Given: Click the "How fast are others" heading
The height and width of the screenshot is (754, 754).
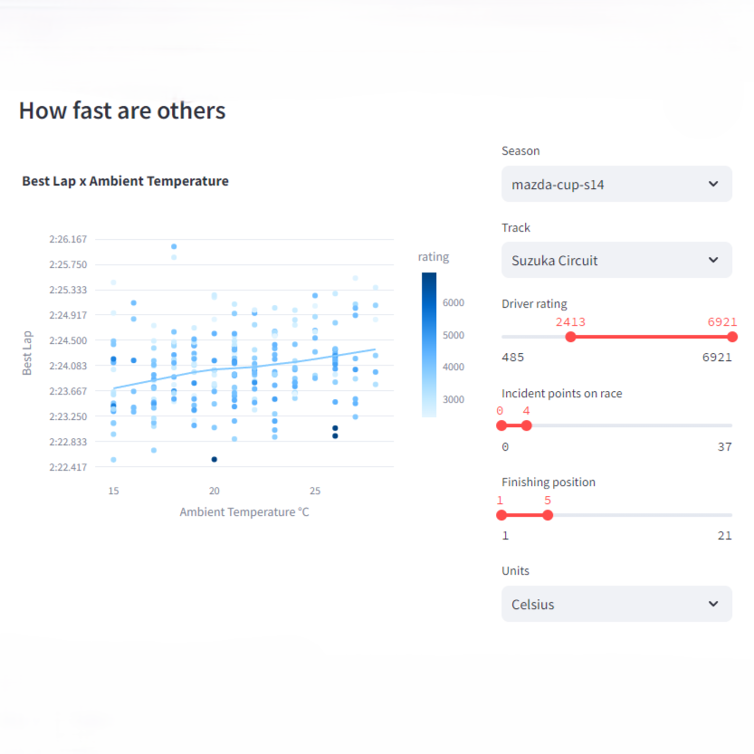Looking at the screenshot, I should coord(122,110).
